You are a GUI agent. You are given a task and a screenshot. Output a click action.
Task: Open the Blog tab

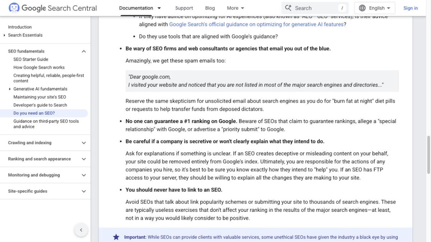(210, 8)
